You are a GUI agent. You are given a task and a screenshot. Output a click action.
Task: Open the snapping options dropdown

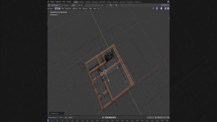coord(113,5)
